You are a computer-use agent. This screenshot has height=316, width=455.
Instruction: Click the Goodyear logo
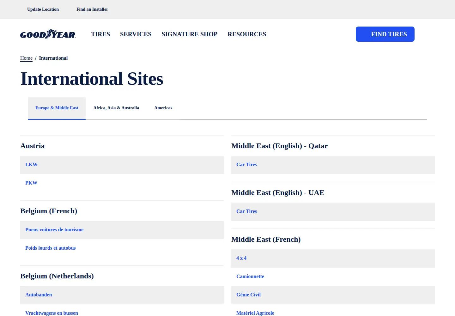[x=48, y=34]
